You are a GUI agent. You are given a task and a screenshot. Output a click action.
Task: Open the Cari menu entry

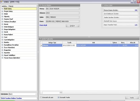[x=5, y=37]
